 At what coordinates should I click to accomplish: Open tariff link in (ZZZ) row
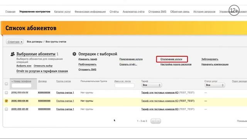click(160, 109)
